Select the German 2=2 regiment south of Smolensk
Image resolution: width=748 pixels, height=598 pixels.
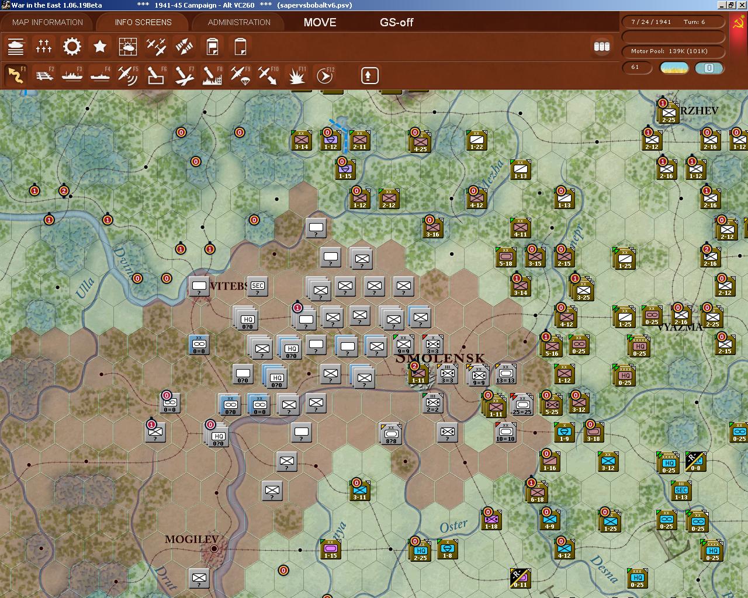432,403
